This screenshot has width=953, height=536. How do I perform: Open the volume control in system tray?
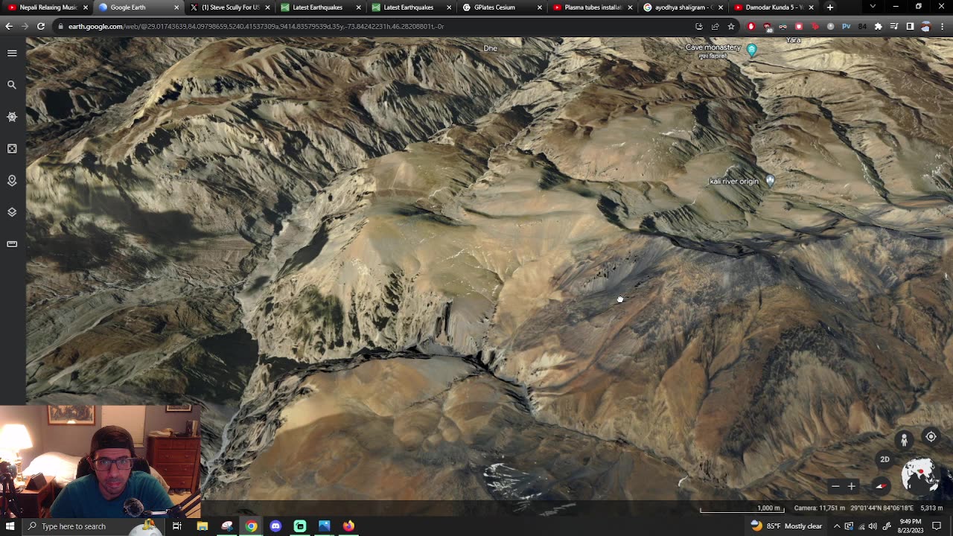coord(873,526)
